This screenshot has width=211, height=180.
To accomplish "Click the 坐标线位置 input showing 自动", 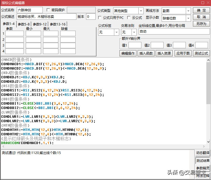I will click(174, 32).
